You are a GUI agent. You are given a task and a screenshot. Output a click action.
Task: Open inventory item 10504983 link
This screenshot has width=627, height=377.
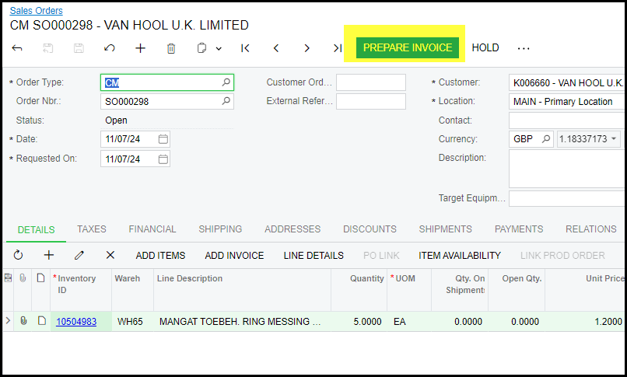(x=76, y=321)
